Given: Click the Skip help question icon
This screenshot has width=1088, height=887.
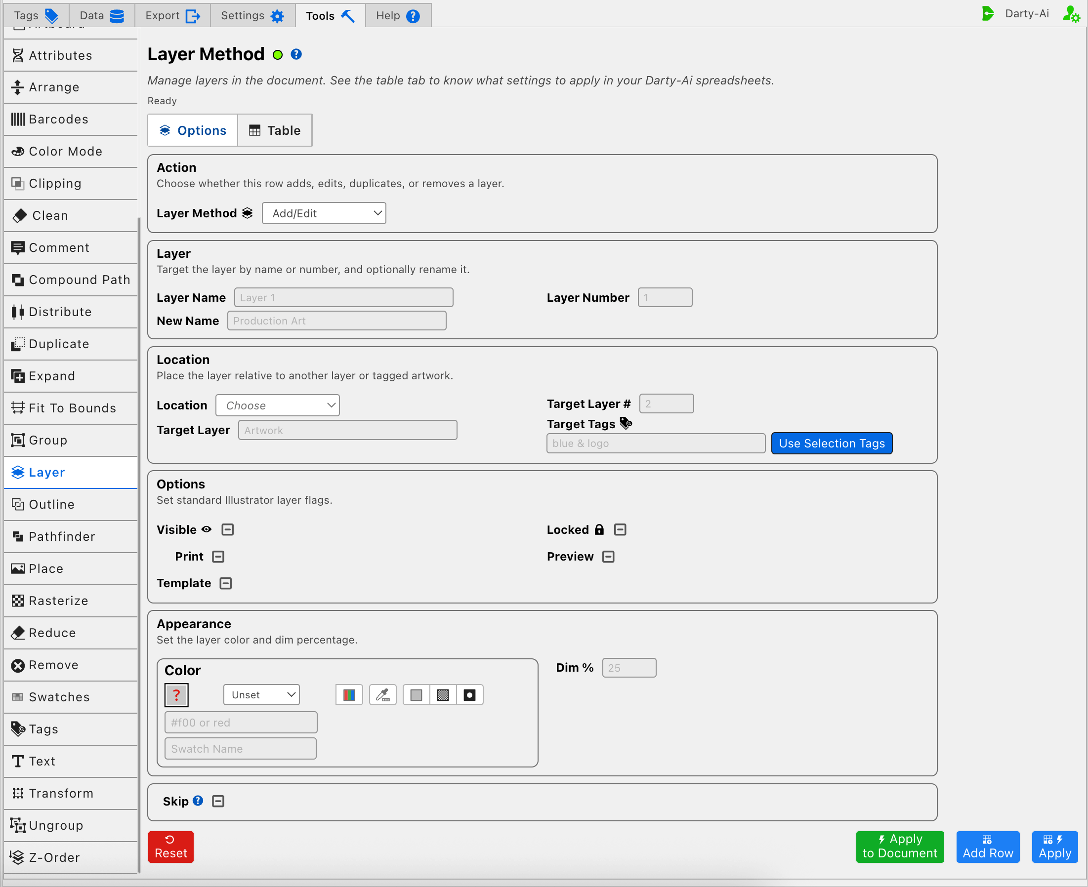Looking at the screenshot, I should (198, 801).
